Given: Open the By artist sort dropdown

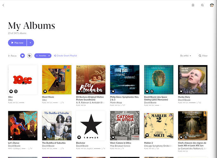Looking at the screenshot, I should pyautogui.click(x=186, y=56).
